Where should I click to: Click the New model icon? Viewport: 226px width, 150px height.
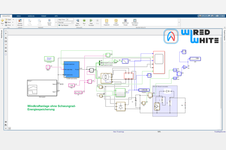coord(2,21)
